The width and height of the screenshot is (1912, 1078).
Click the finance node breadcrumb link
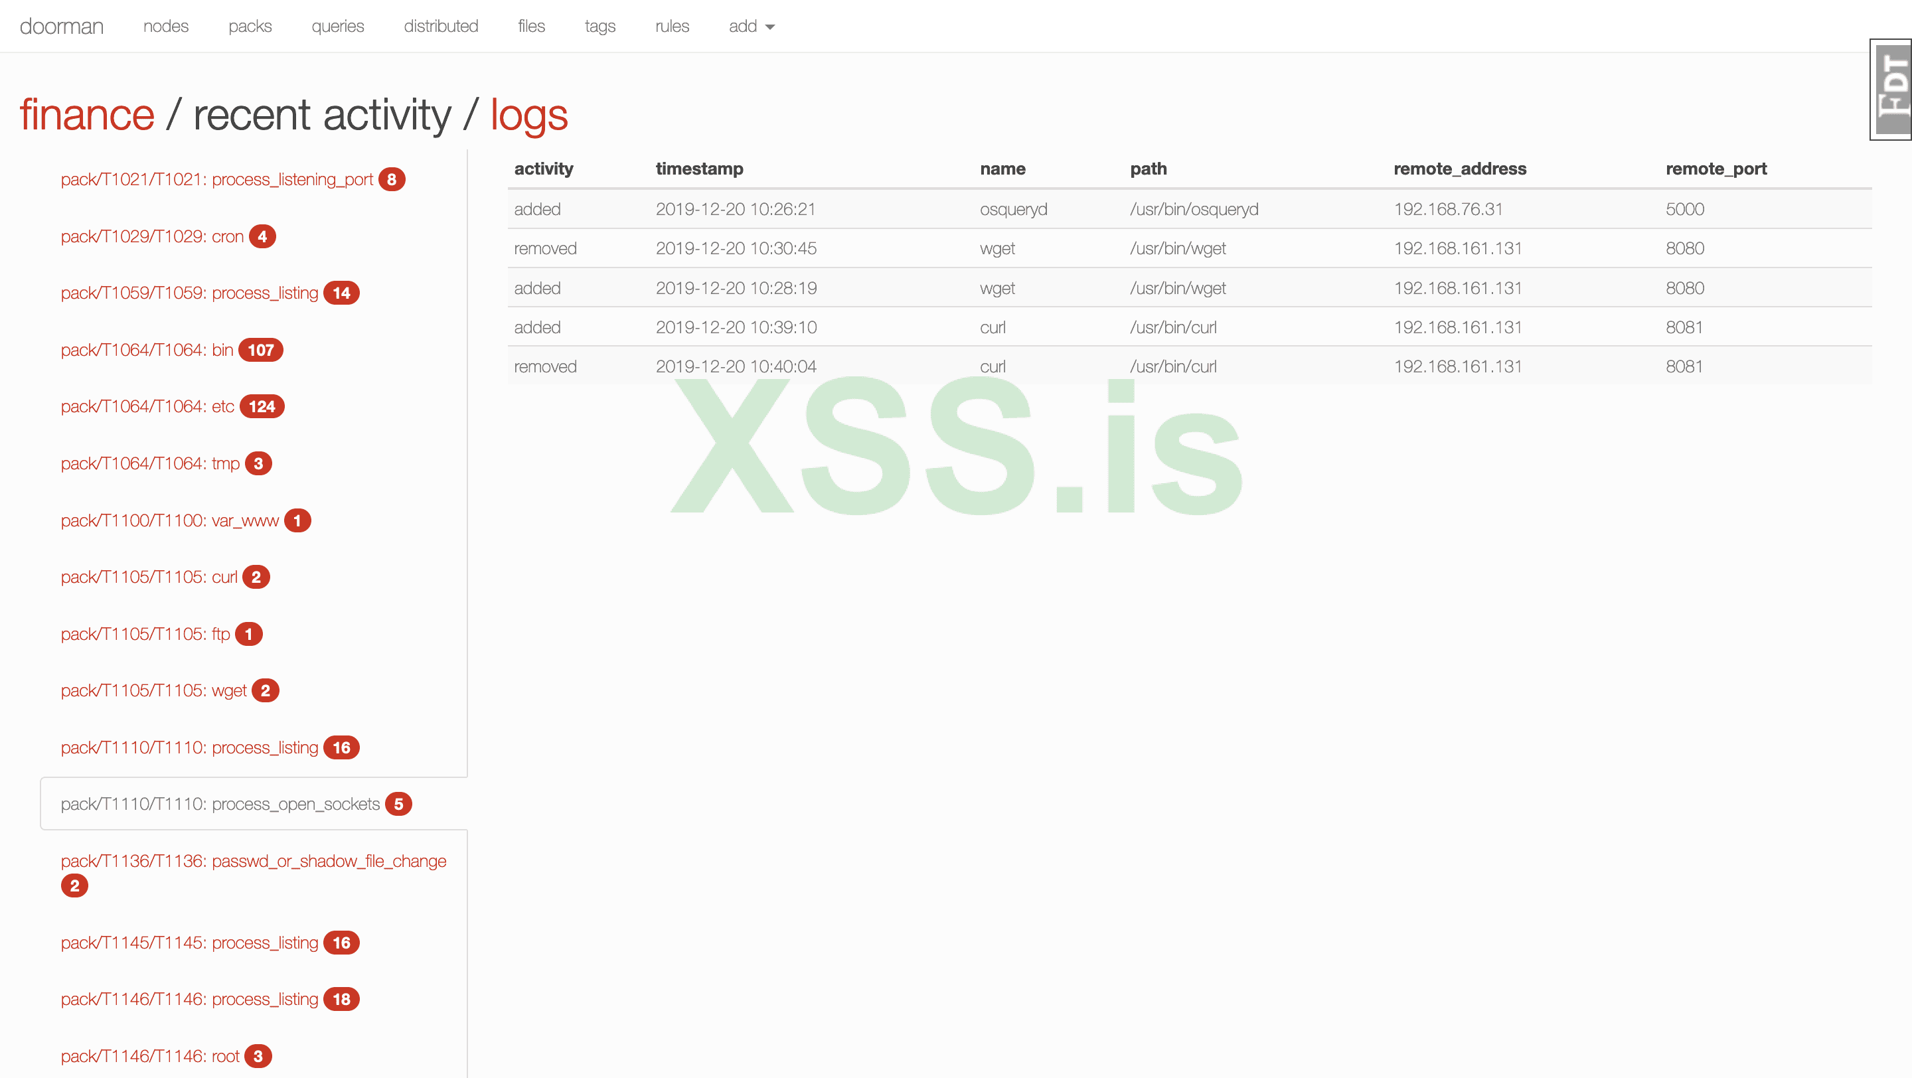(x=87, y=115)
